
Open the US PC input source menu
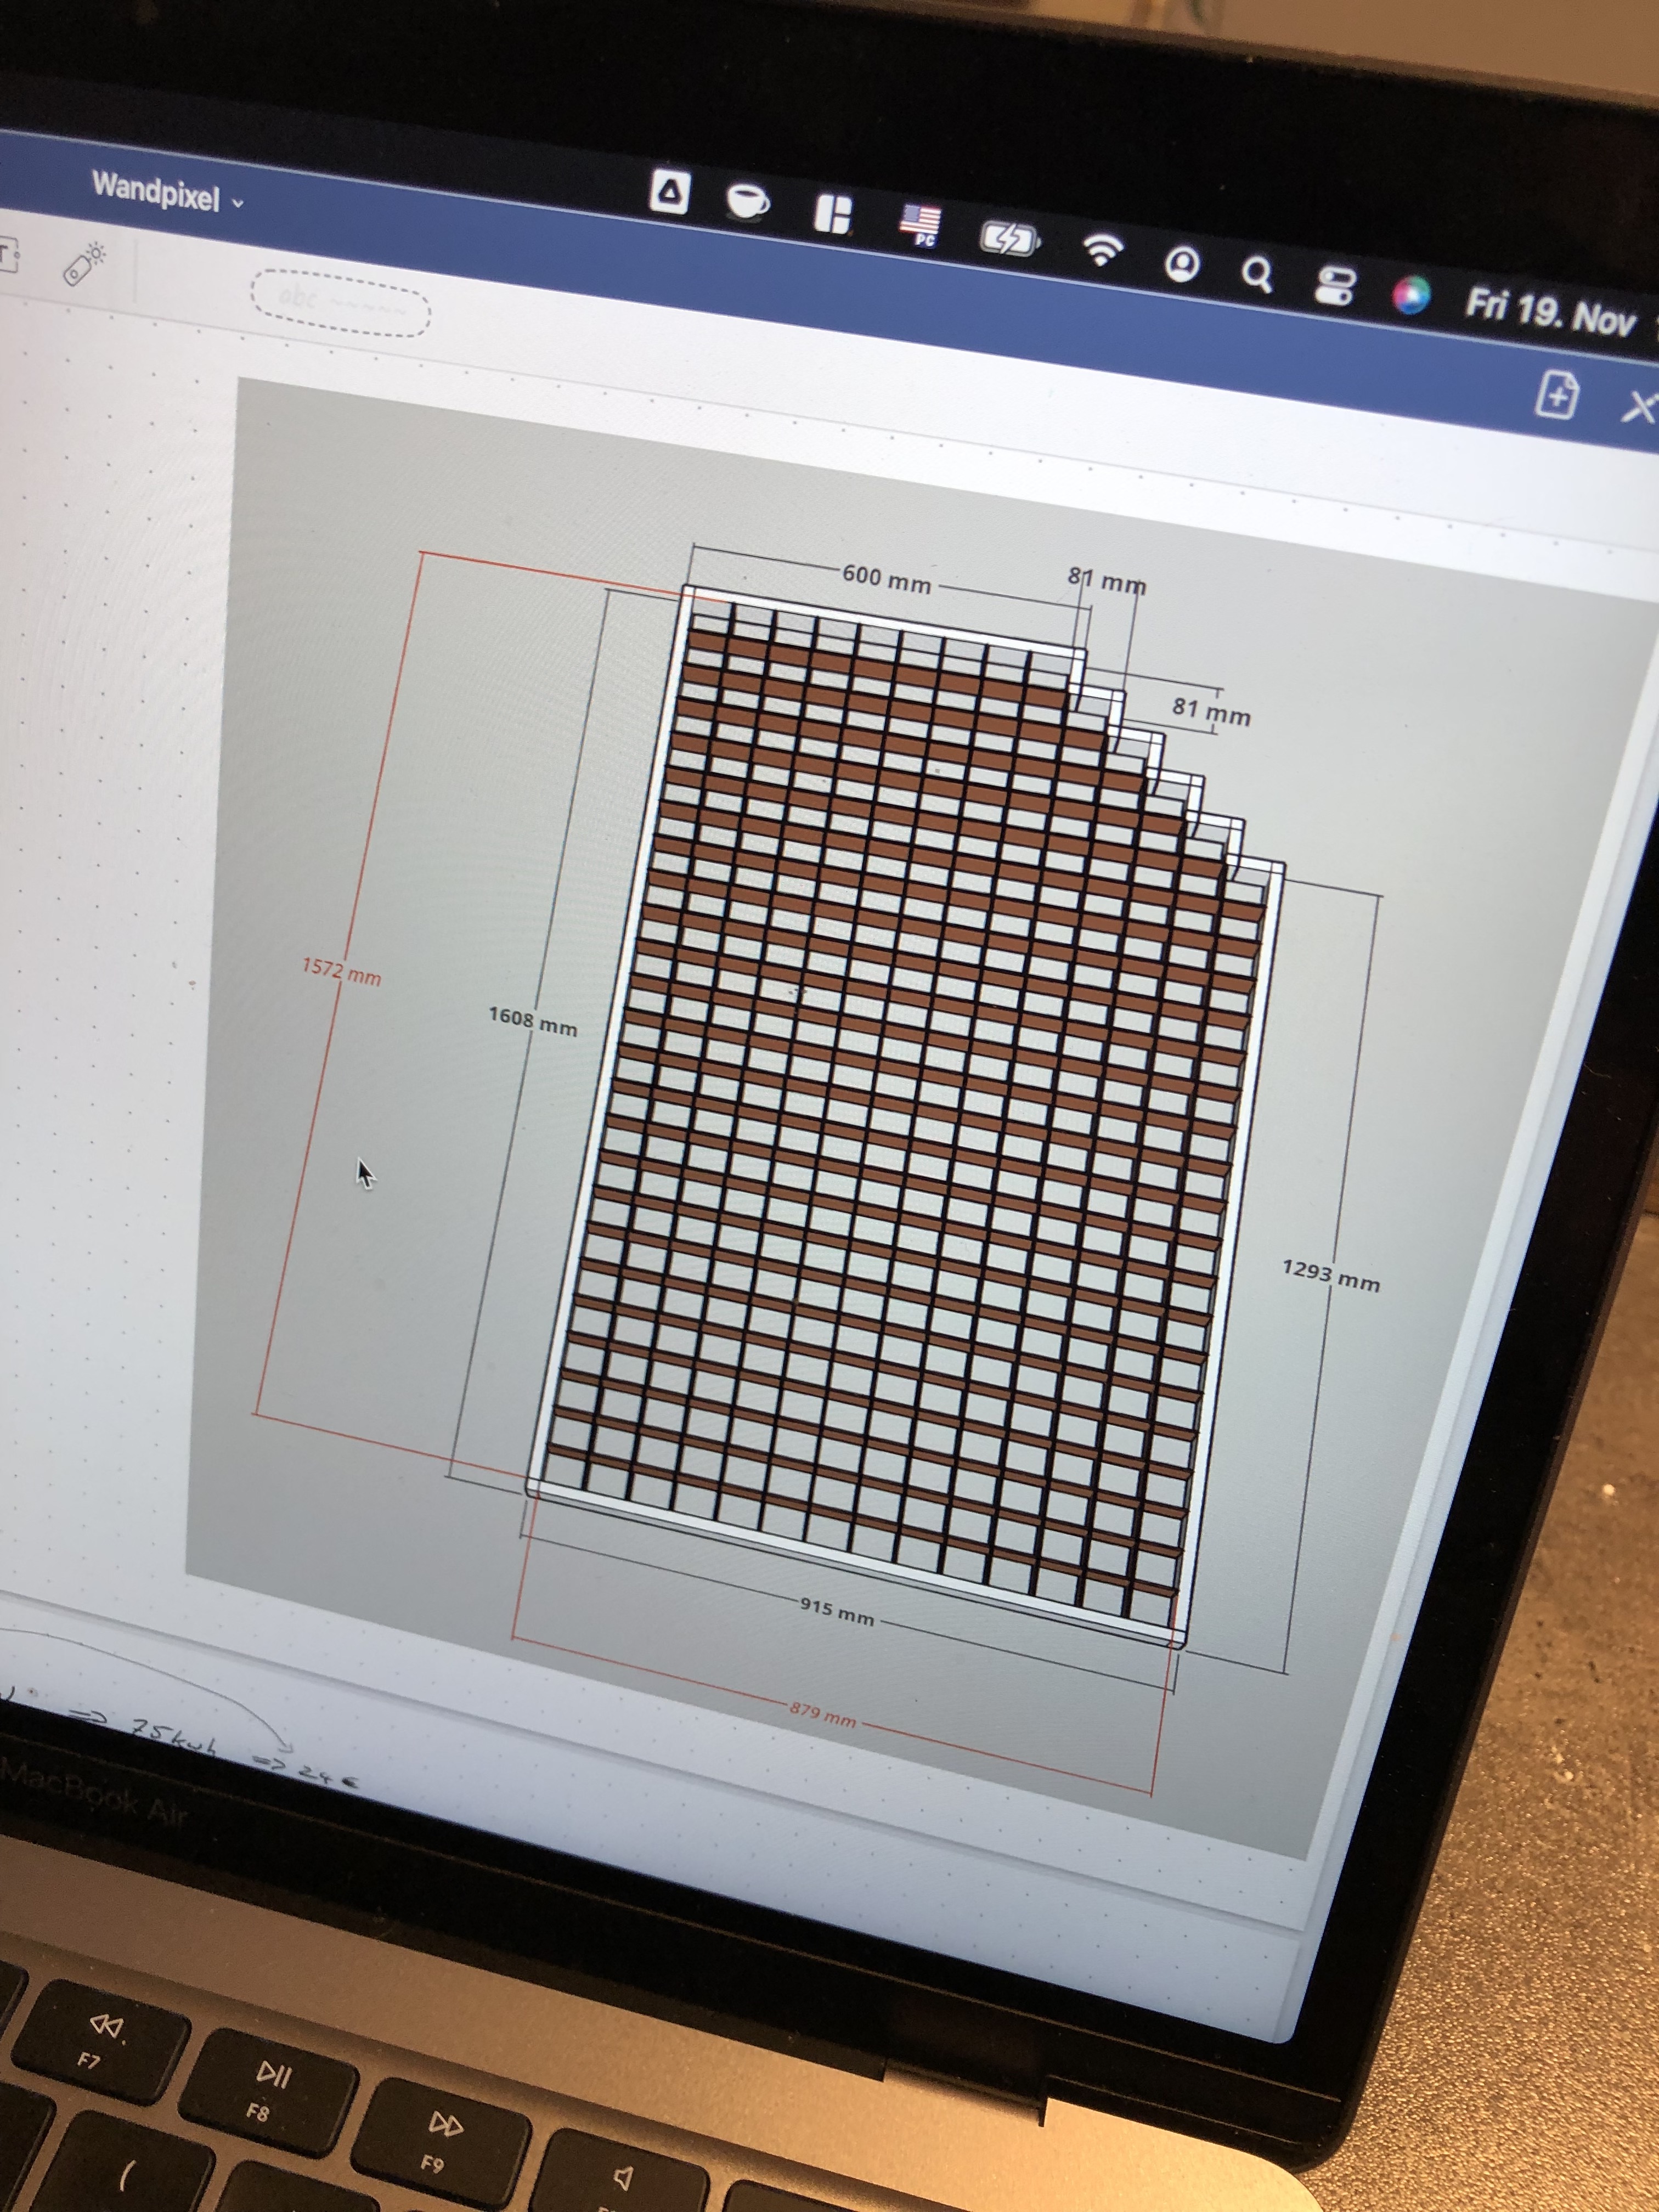921,225
